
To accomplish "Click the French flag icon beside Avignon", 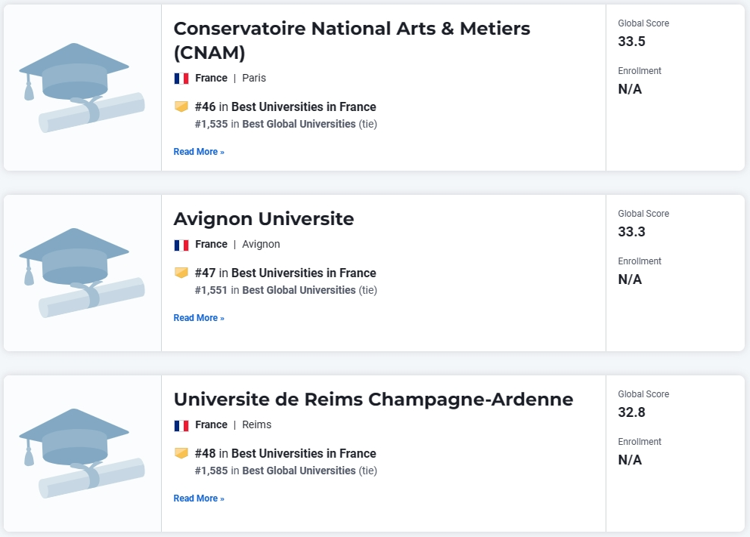I will [x=181, y=245].
